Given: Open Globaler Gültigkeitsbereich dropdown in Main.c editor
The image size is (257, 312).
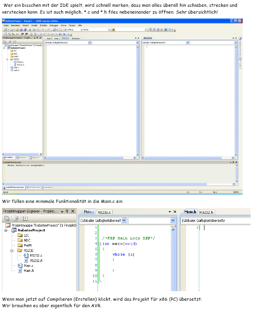Looking at the screenshot, I should click(124, 220).
